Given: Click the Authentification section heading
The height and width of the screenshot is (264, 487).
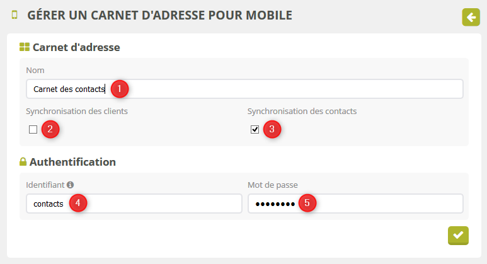Looking at the screenshot, I should (72, 162).
